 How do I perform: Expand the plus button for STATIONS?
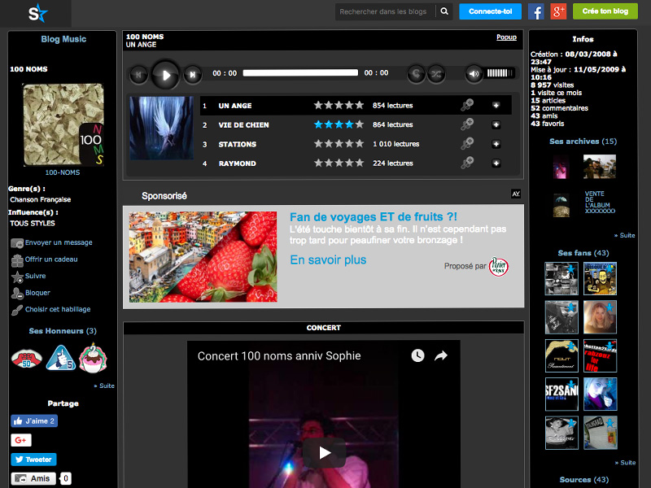click(x=496, y=144)
